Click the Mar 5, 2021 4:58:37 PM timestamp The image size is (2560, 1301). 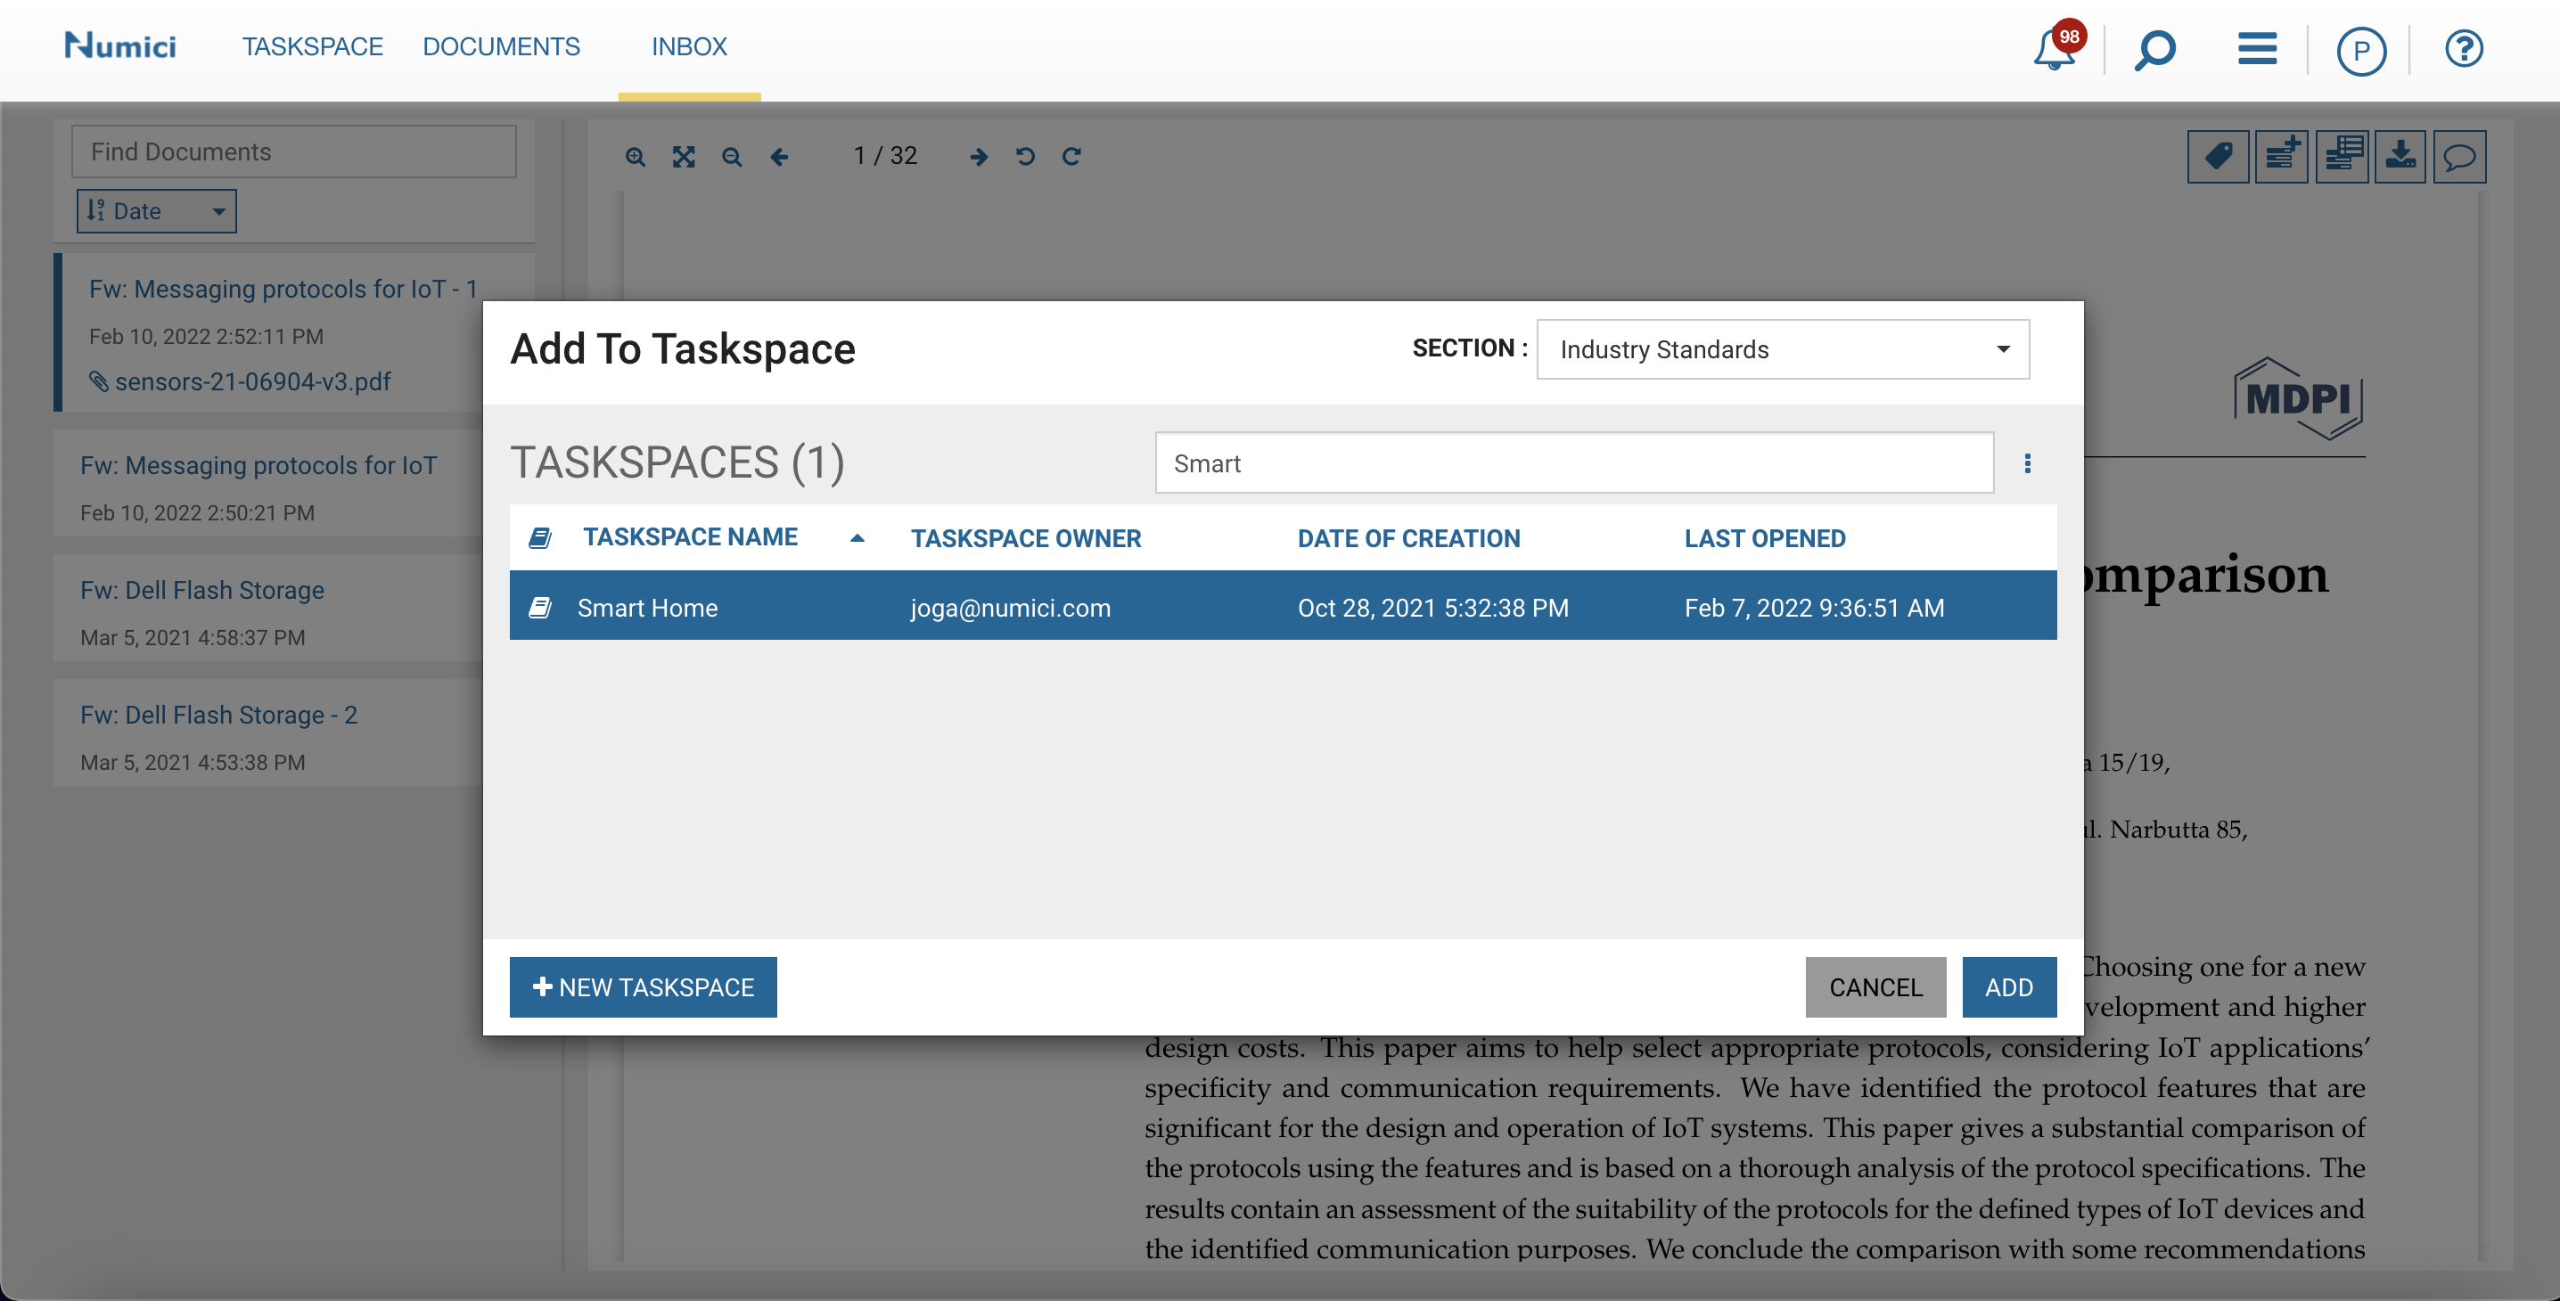(x=193, y=638)
